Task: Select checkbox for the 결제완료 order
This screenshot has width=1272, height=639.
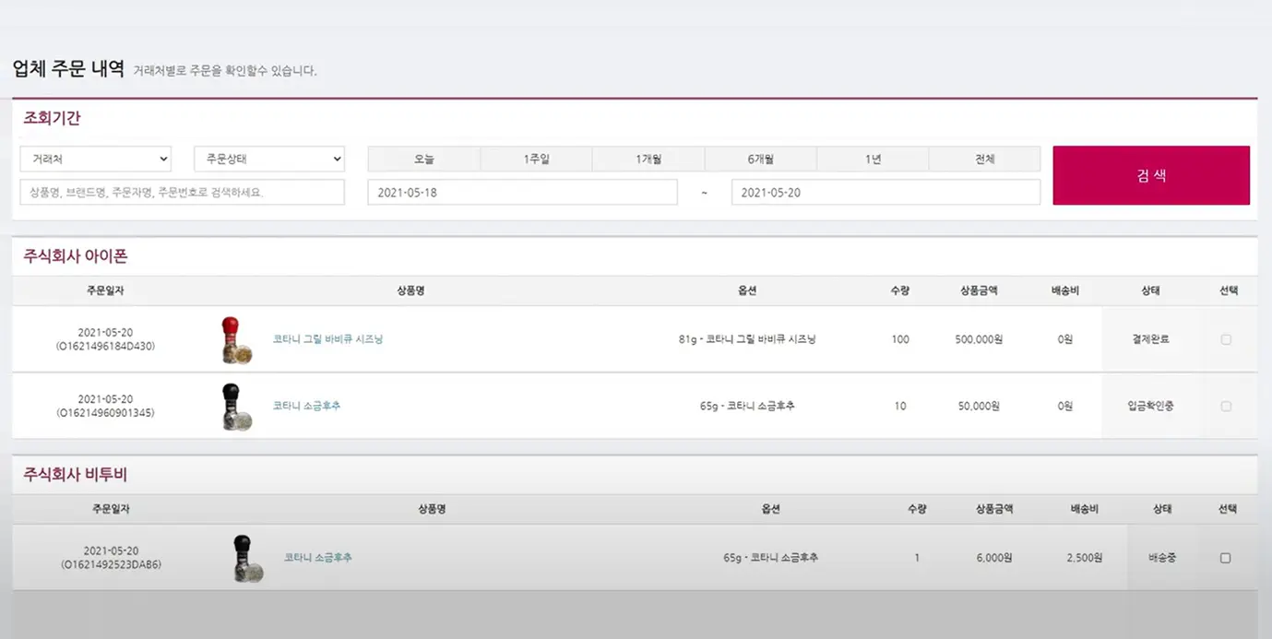Action: click(x=1226, y=339)
